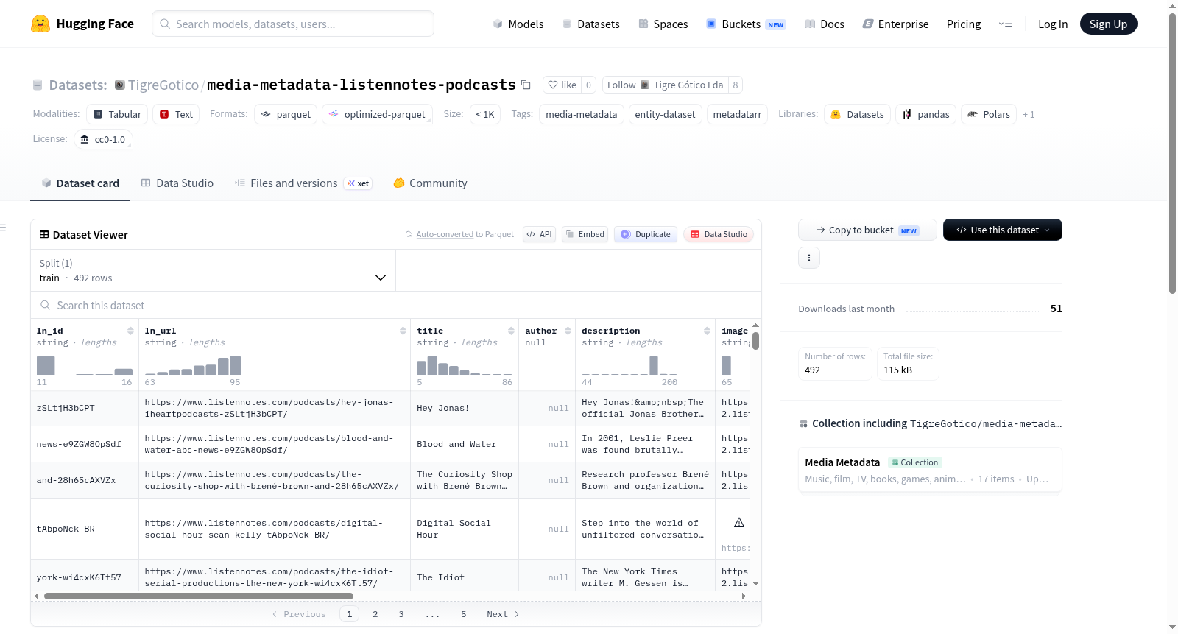Open the Text modality tag
This screenshot has height=634, width=1178.
pyautogui.click(x=176, y=114)
